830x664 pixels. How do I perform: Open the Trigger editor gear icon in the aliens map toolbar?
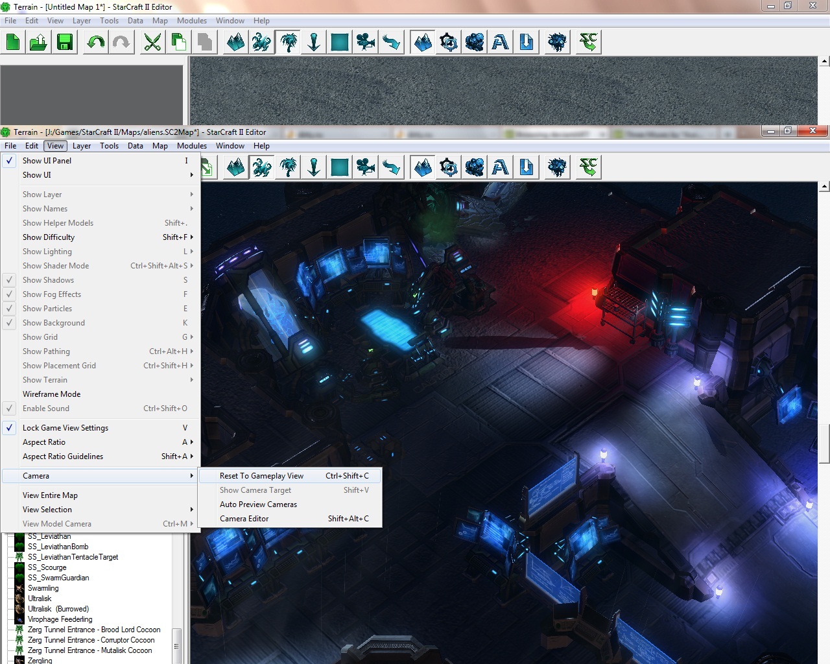(x=448, y=168)
